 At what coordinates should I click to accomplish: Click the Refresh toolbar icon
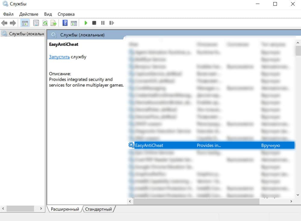coord(45,23)
